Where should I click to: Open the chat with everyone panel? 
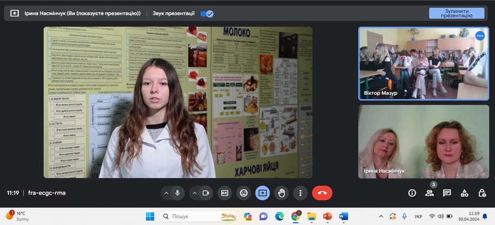click(x=447, y=193)
